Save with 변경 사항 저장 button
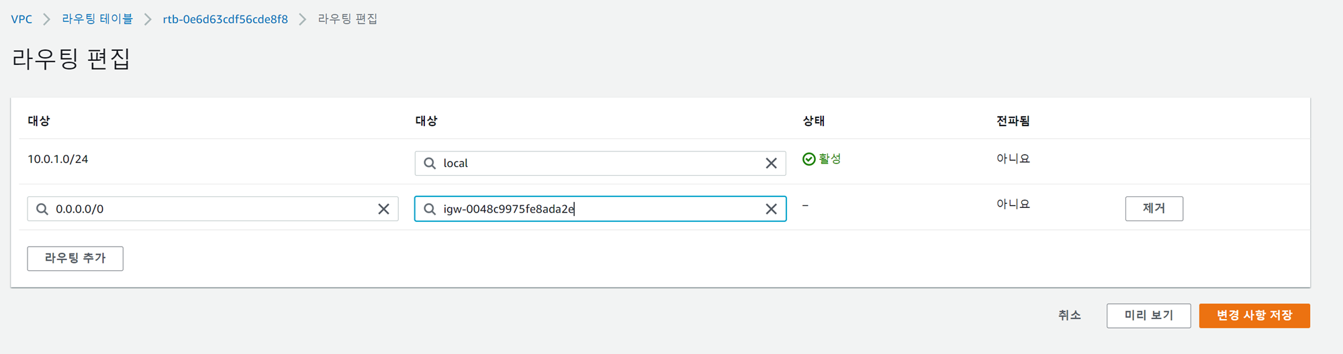 coord(1254,315)
